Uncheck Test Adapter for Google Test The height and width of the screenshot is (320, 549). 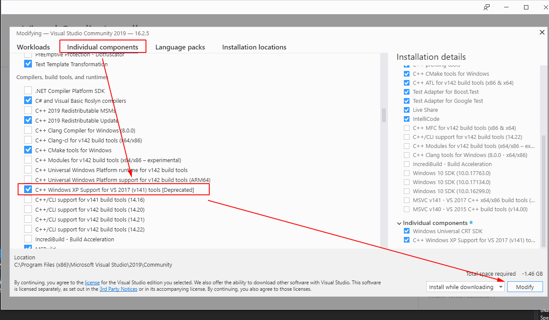point(407,101)
